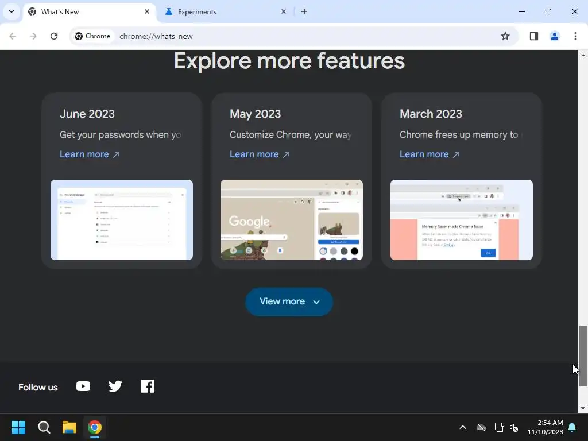588x441 pixels.
Task: Click the May 2023 heading
Action: (x=255, y=114)
